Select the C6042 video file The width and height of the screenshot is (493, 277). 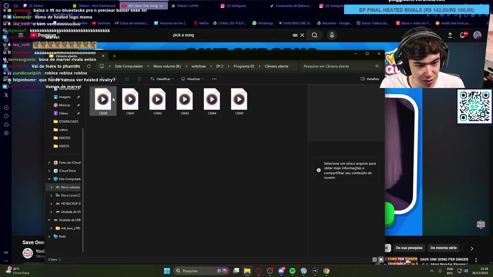tap(158, 102)
